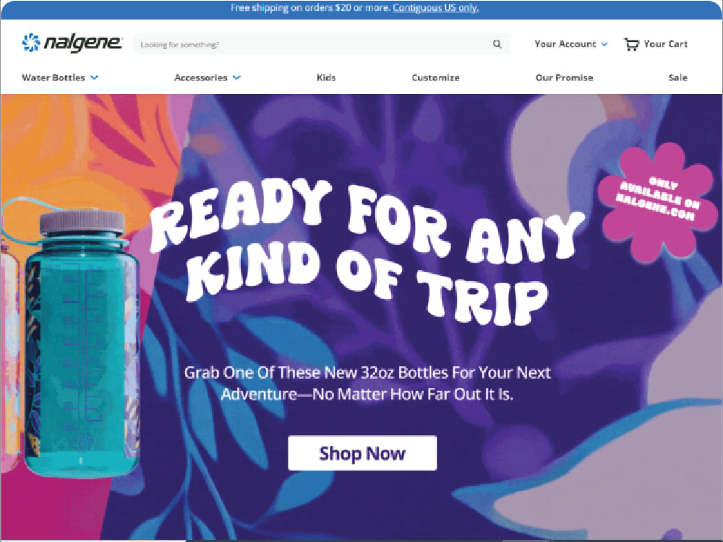The height and width of the screenshot is (542, 723).
Task: Expand the Water Bottles menu arrow
Action: click(94, 78)
